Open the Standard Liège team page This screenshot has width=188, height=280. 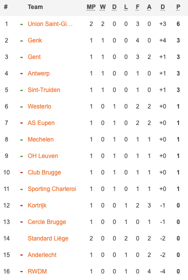pos(48,238)
